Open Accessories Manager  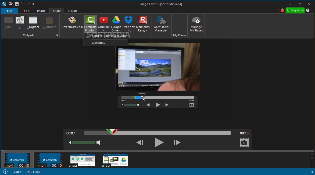(162, 23)
